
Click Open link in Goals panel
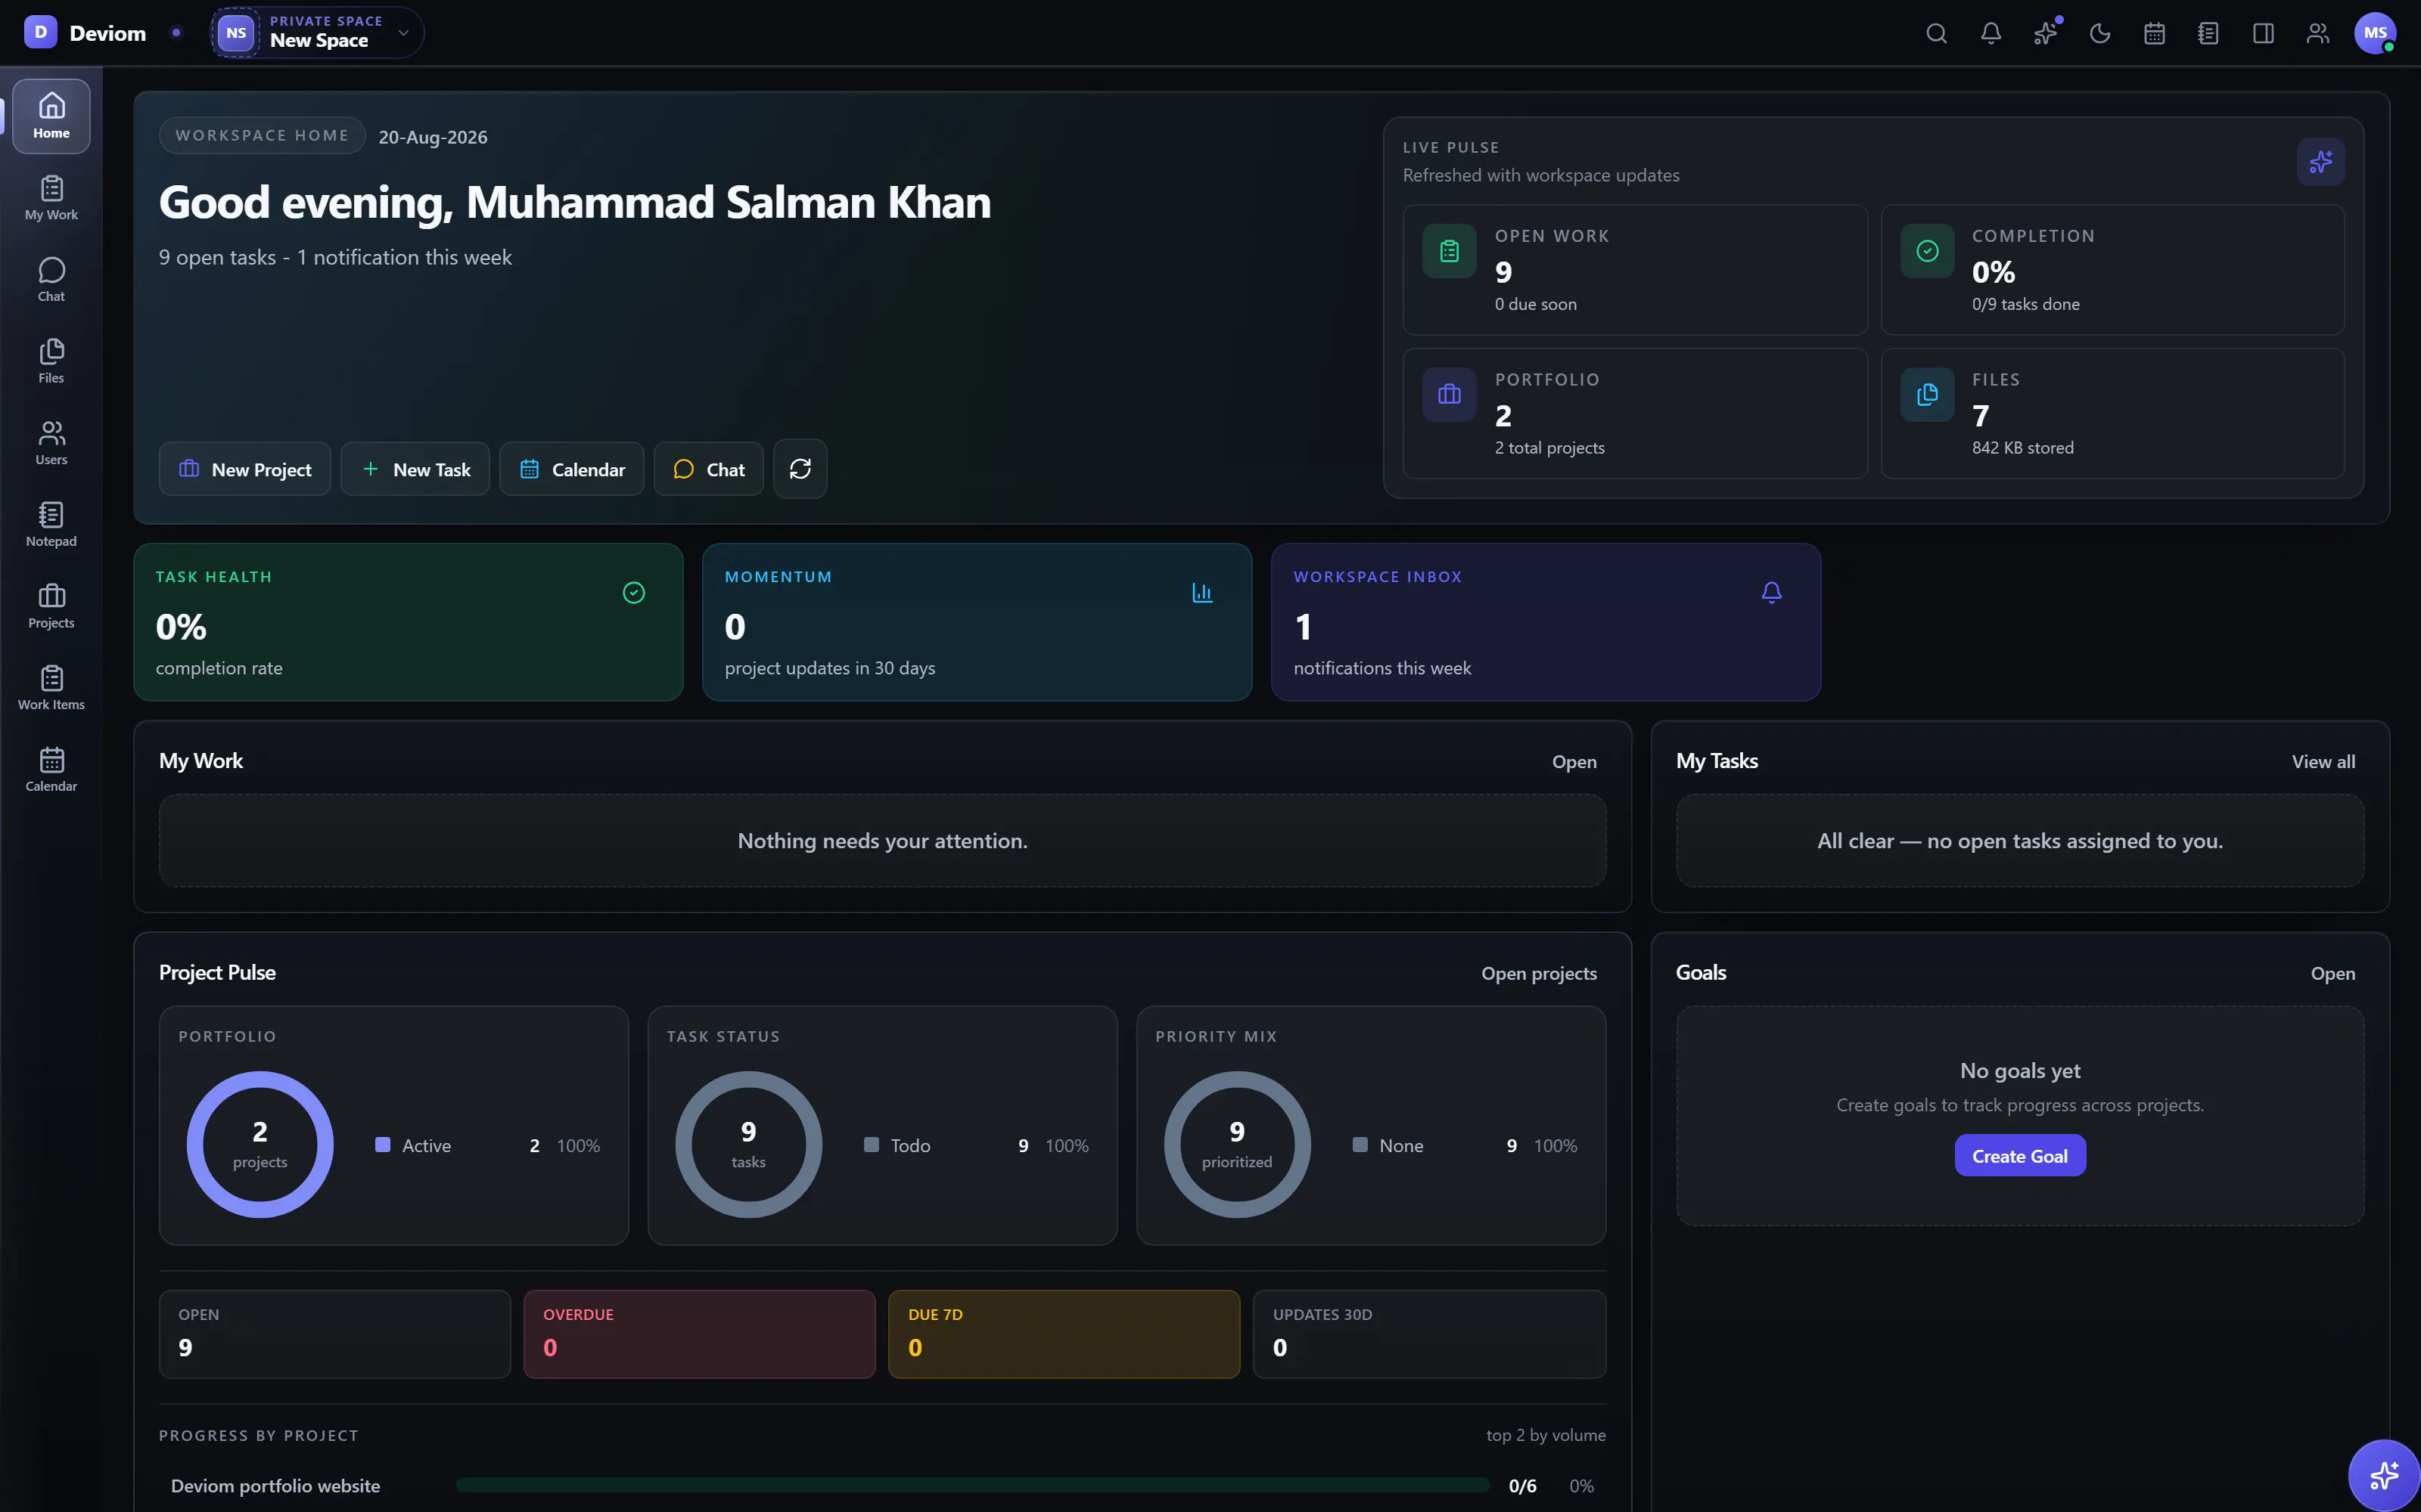2332,974
